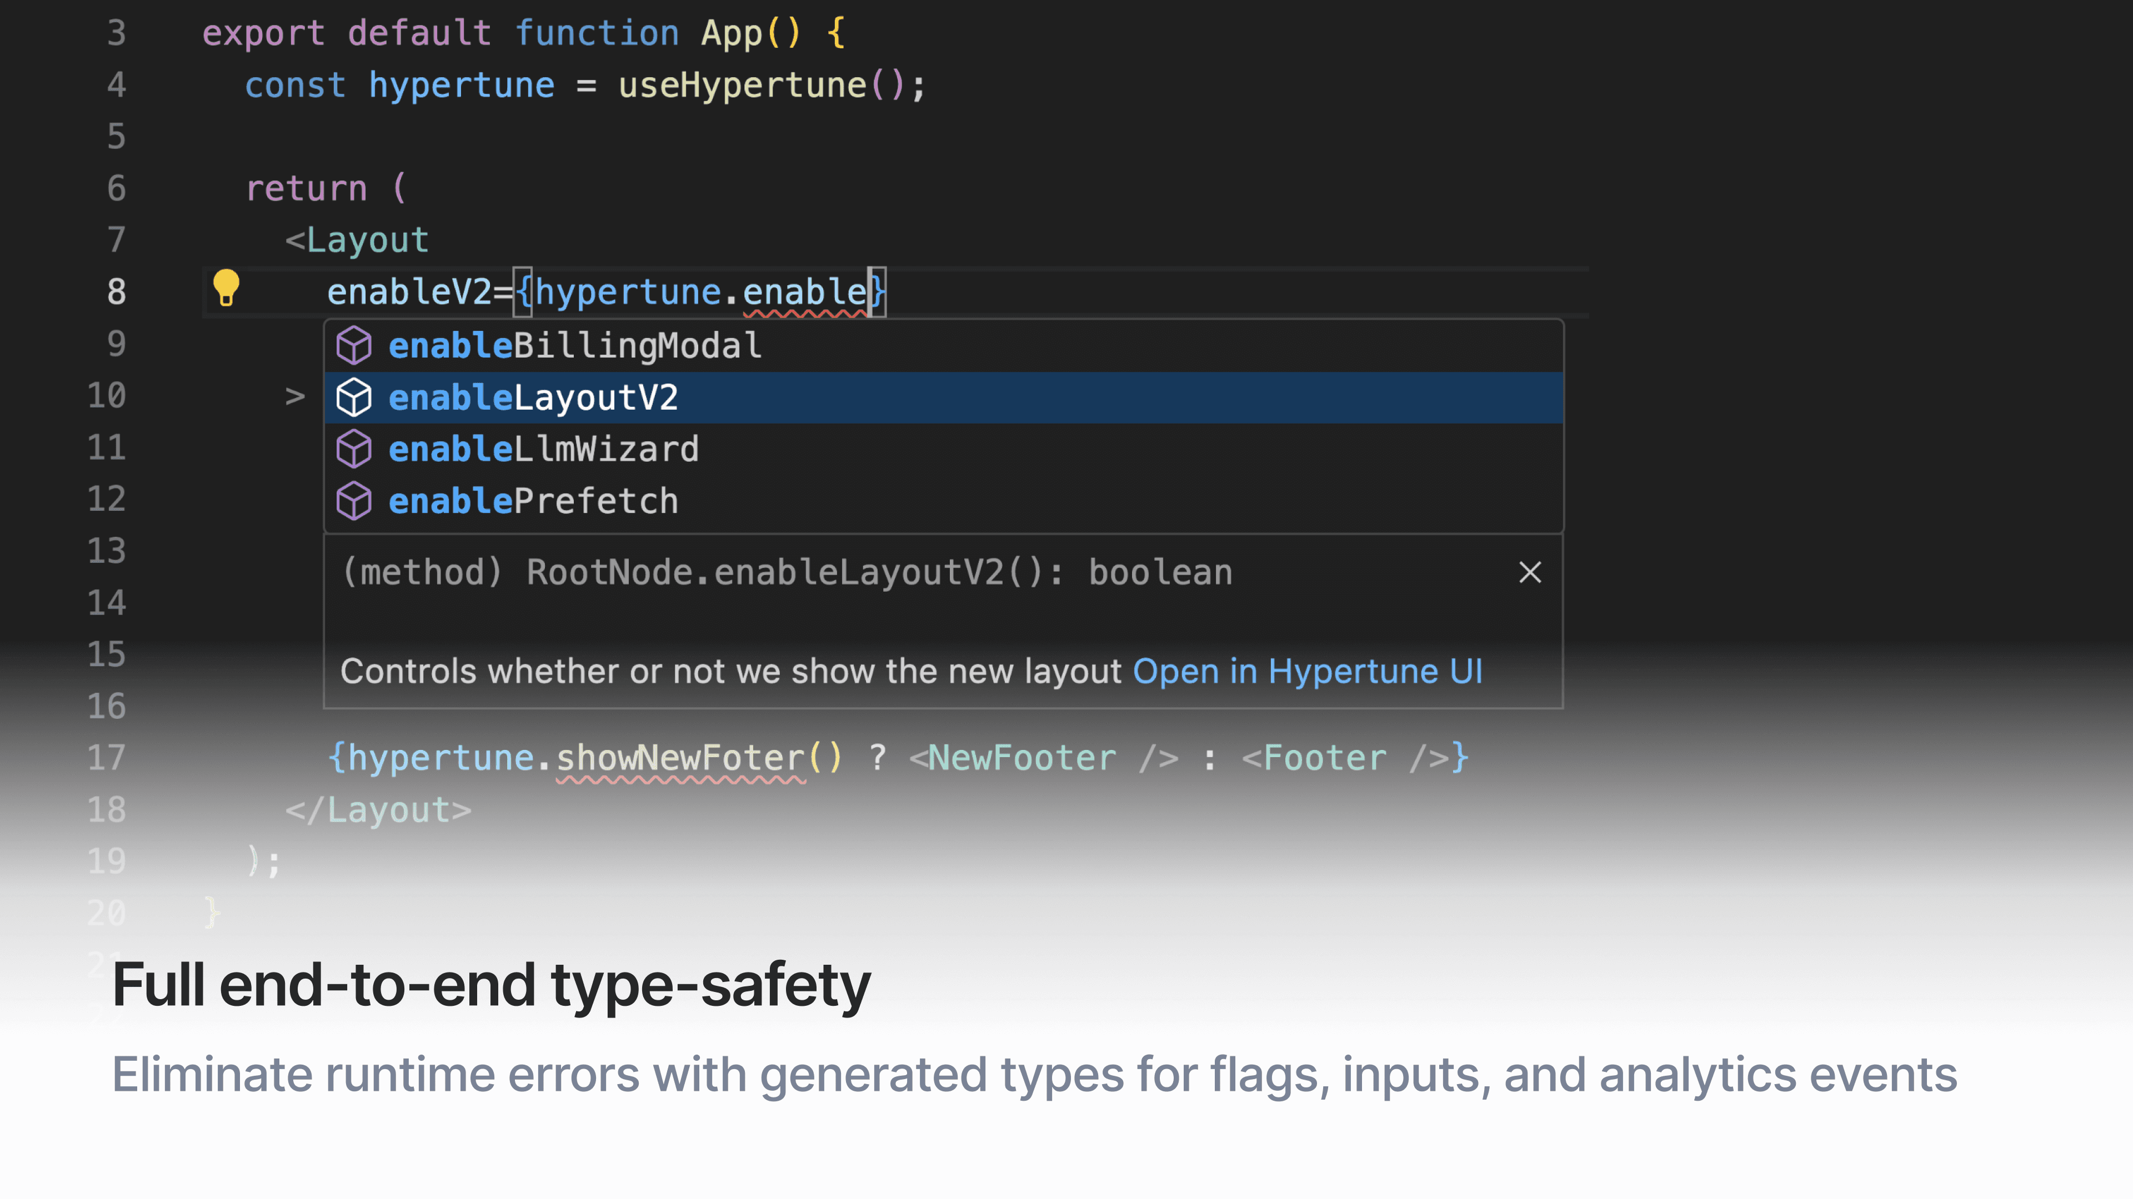Image resolution: width=2133 pixels, height=1199 pixels.
Task: Collapse suggestion details with the arrow chevron
Action: pos(295,396)
